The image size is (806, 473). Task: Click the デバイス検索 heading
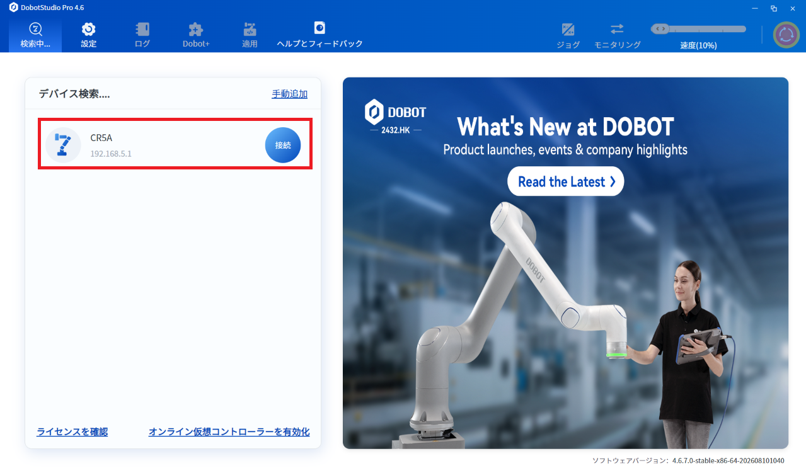pos(74,94)
